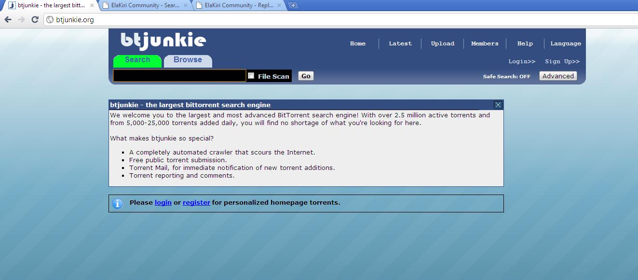Close the ElaKiri Community Search tab
Screen dimensions: 638x280
(x=186, y=5)
